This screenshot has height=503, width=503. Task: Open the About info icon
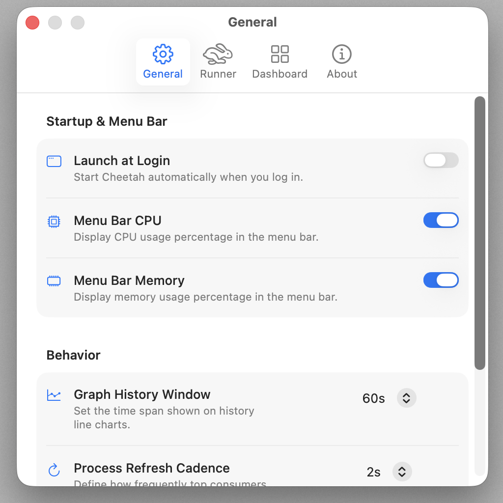342,54
